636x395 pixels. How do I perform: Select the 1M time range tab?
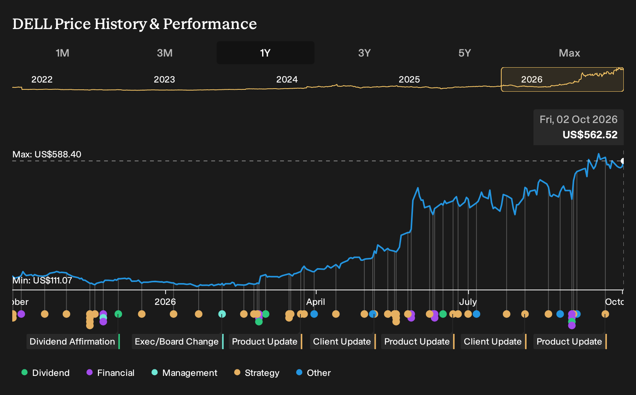pyautogui.click(x=62, y=53)
